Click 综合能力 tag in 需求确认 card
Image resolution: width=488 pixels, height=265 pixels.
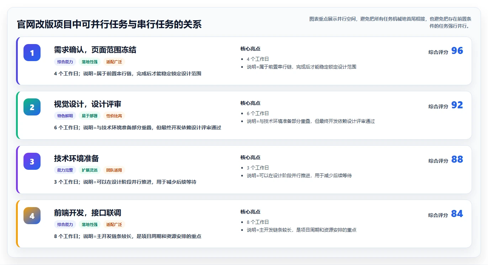(65, 62)
